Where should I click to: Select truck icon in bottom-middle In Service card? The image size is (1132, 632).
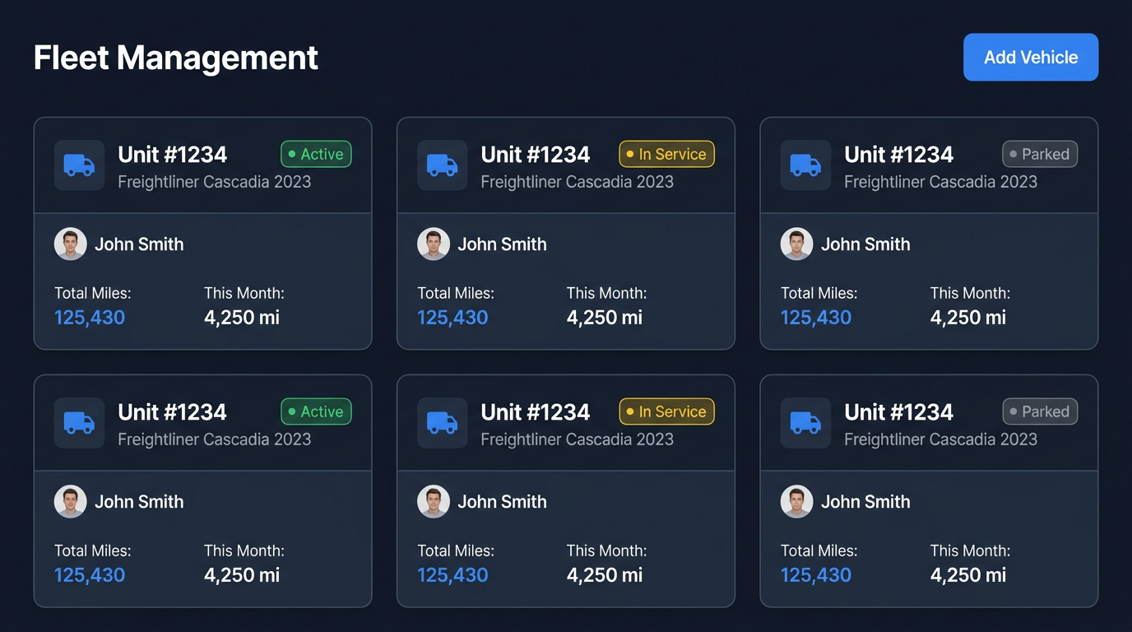pos(442,423)
